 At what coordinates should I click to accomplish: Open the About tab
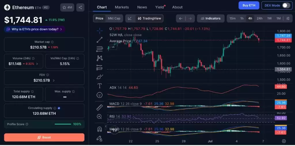pos(177,7)
